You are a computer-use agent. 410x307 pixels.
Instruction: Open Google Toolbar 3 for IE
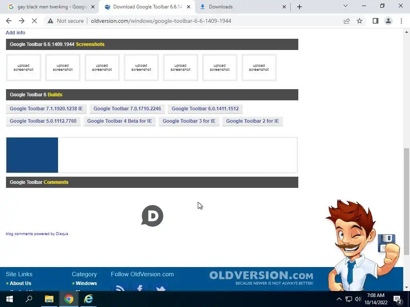coord(189,121)
